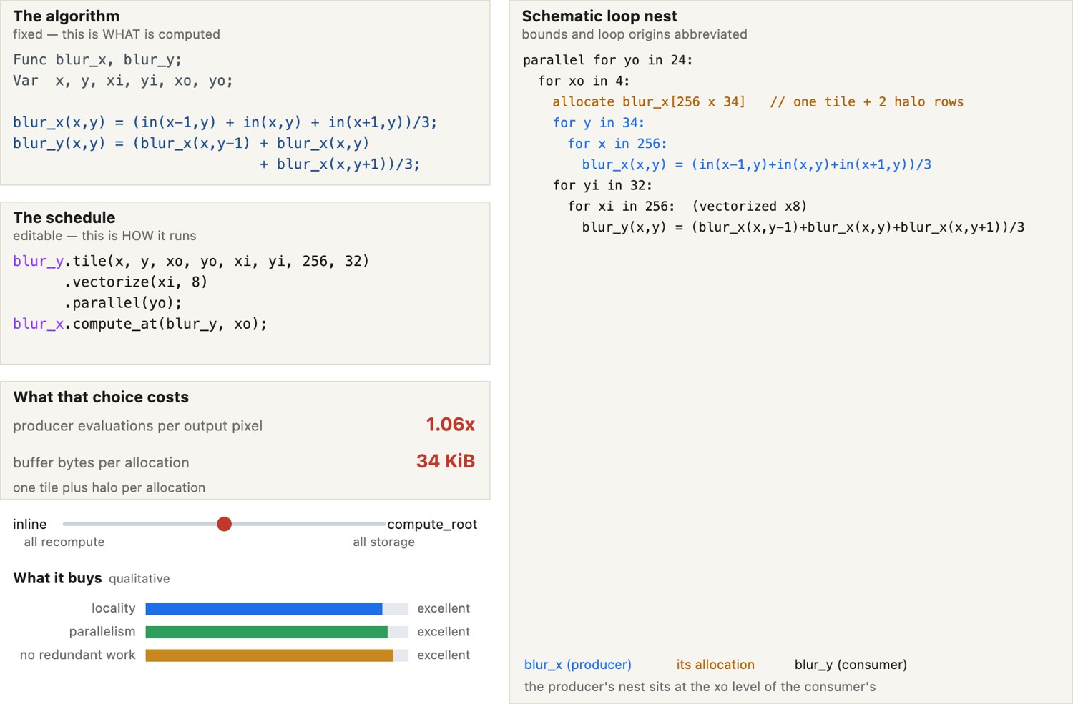Image resolution: width=1073 pixels, height=704 pixels.
Task: Click the "for xi in 256: (vectorized x8)" line
Action: coord(687,206)
